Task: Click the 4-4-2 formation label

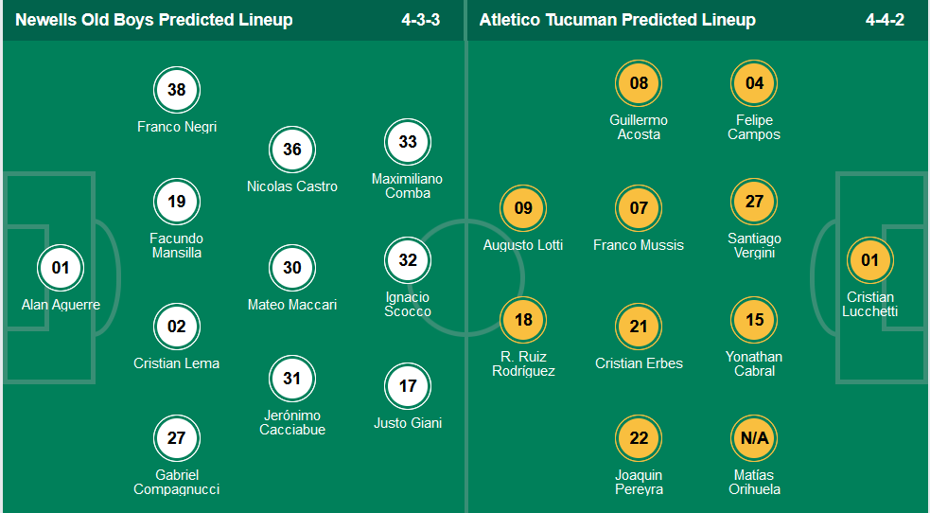Action: pos(885,20)
